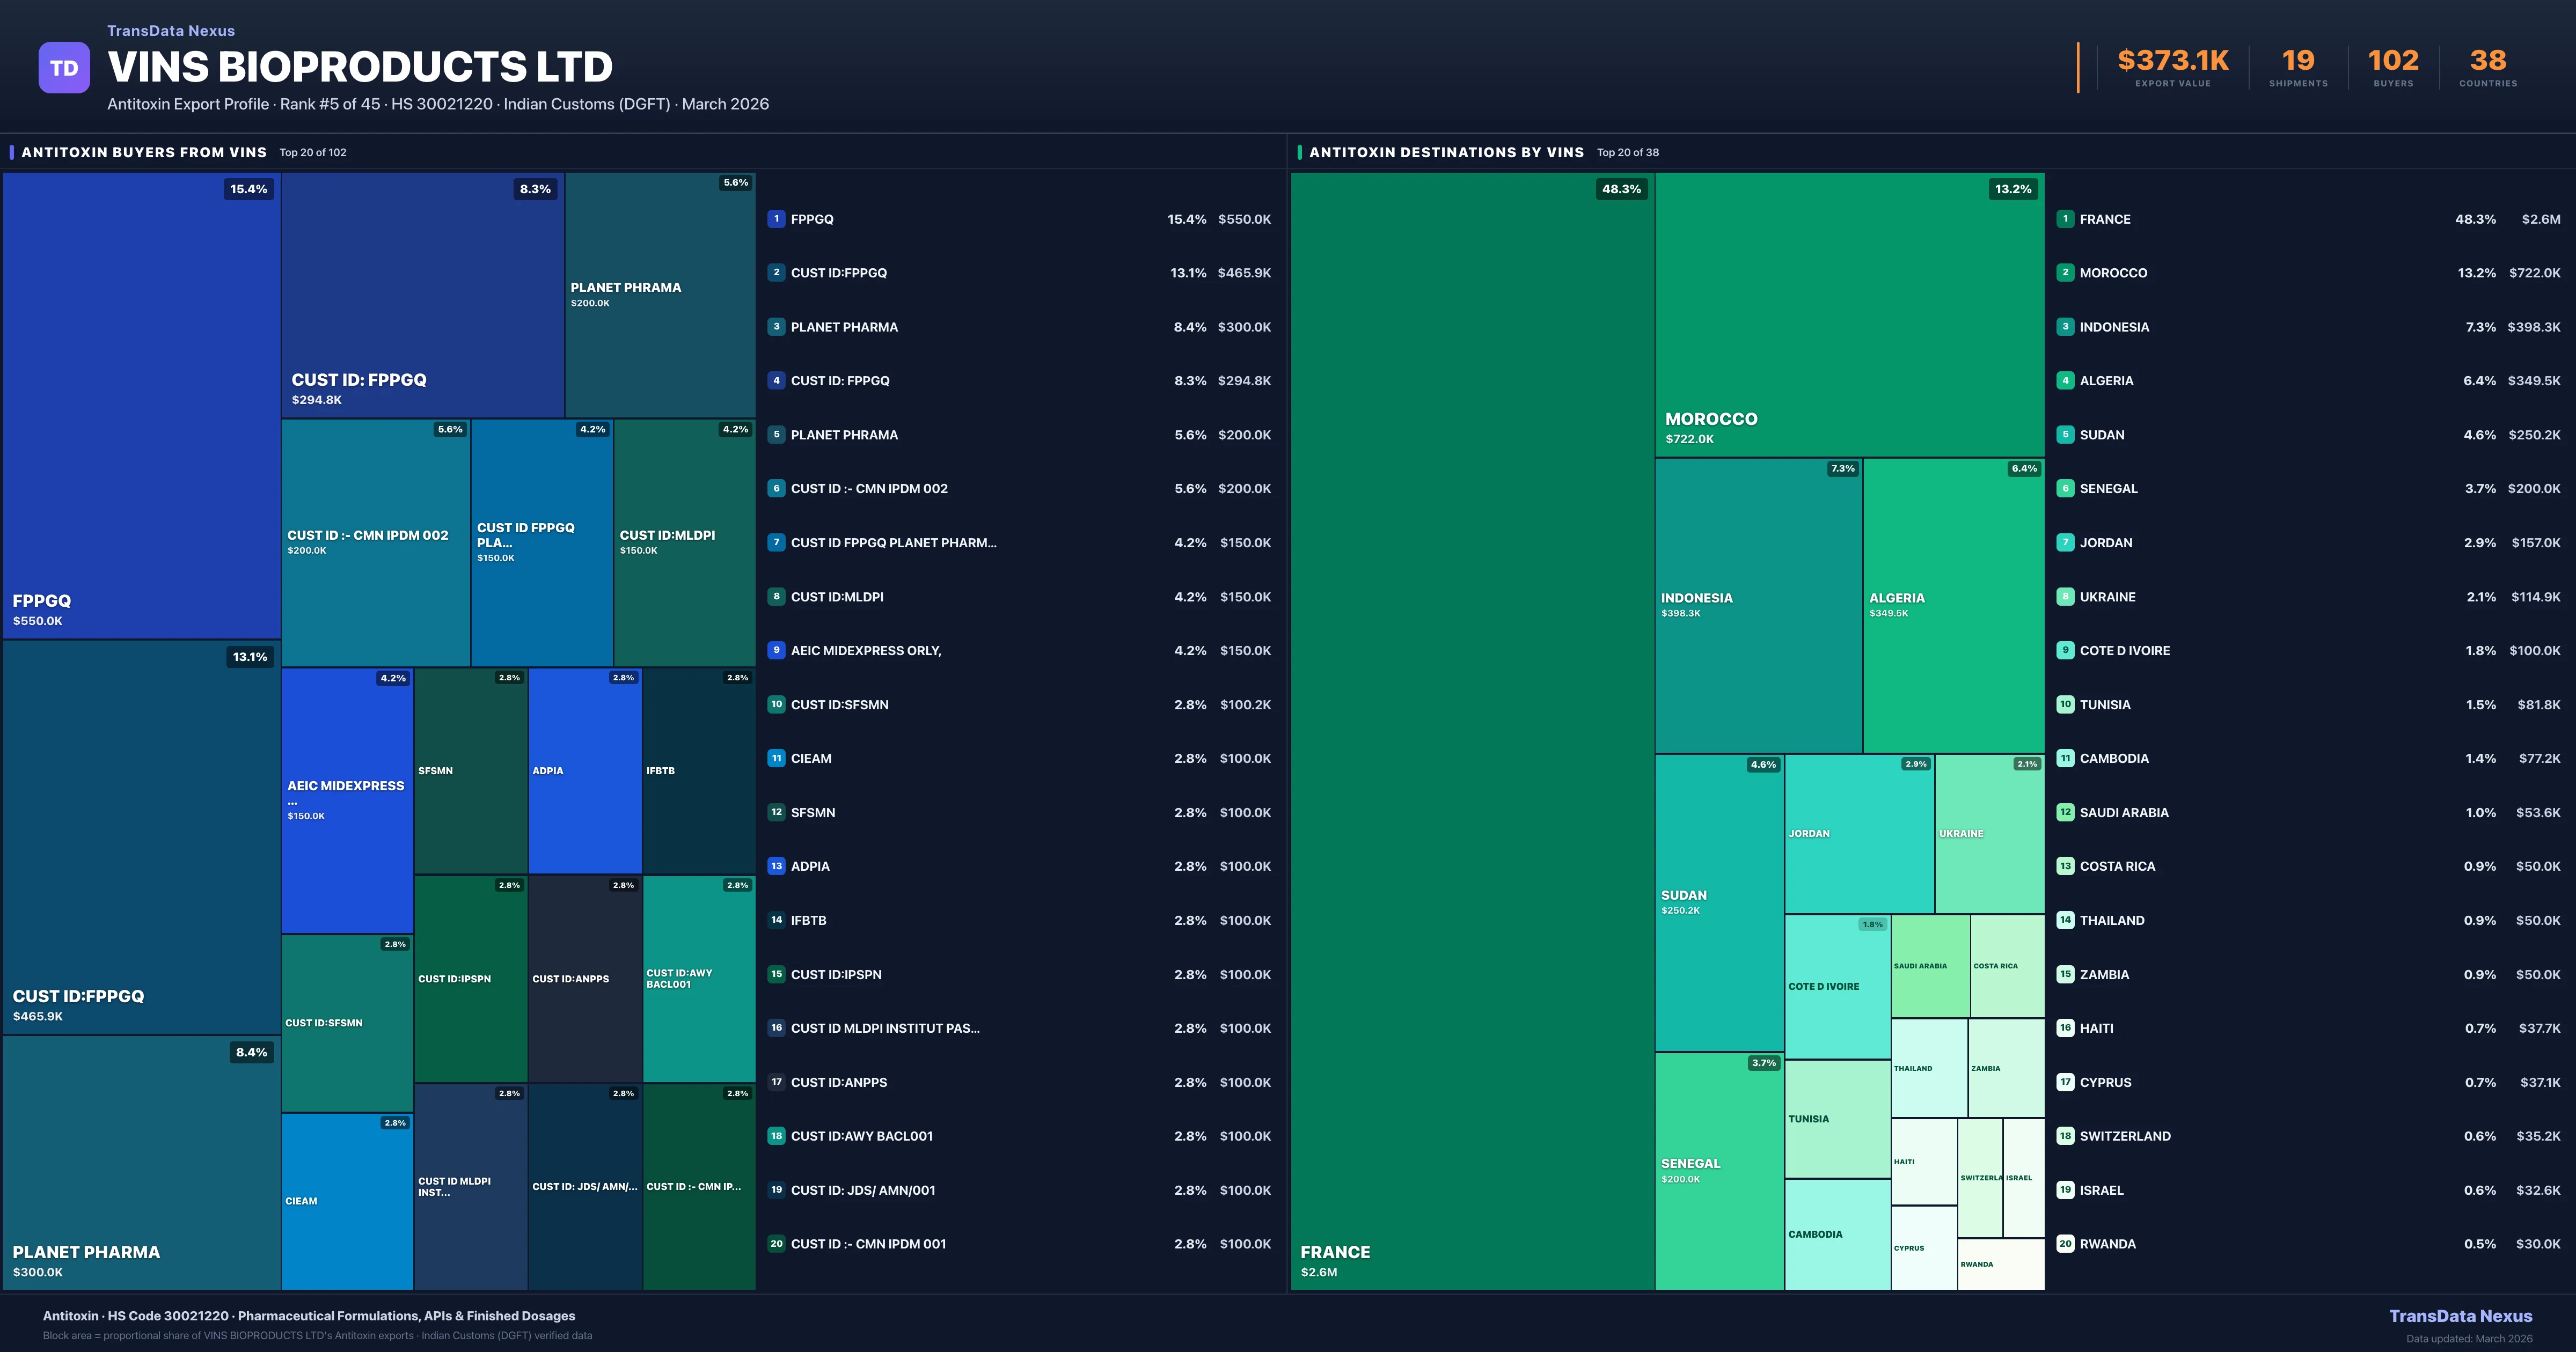Toggle the 15.4% percentage chip on FPPGQ block

[250, 188]
